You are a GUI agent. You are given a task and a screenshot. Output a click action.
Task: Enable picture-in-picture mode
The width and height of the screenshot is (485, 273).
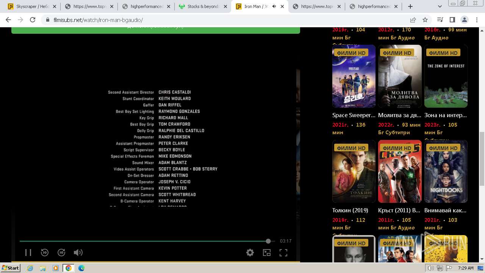pos(267,253)
